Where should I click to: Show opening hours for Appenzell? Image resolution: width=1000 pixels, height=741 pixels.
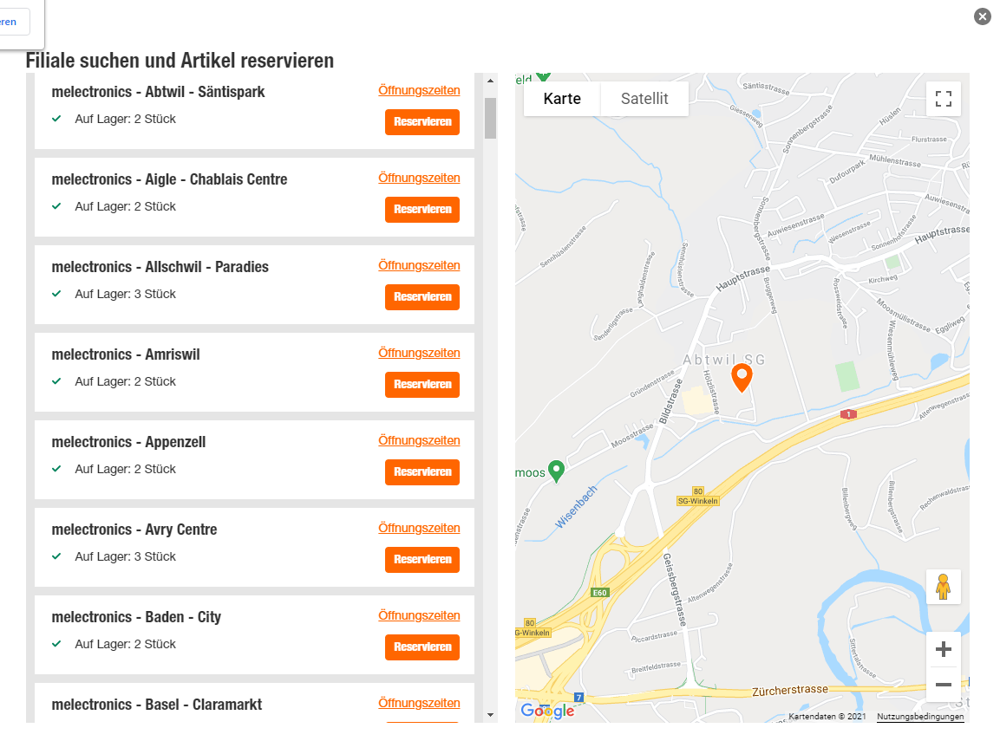[419, 440]
